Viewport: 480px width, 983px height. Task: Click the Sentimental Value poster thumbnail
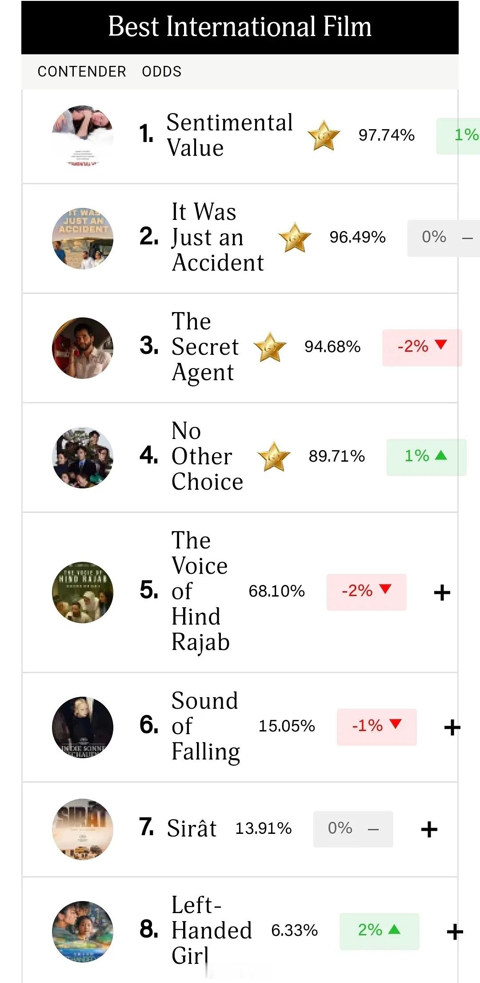point(83,136)
